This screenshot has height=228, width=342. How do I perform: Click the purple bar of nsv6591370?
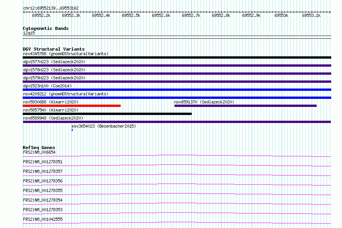tap(246, 106)
